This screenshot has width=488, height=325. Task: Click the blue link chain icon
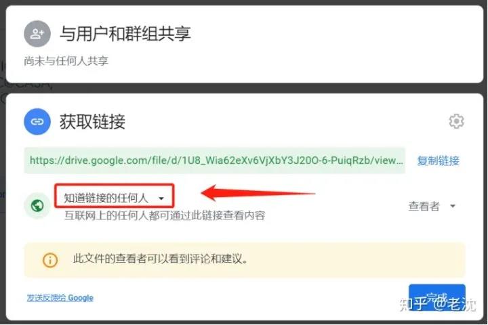37,121
